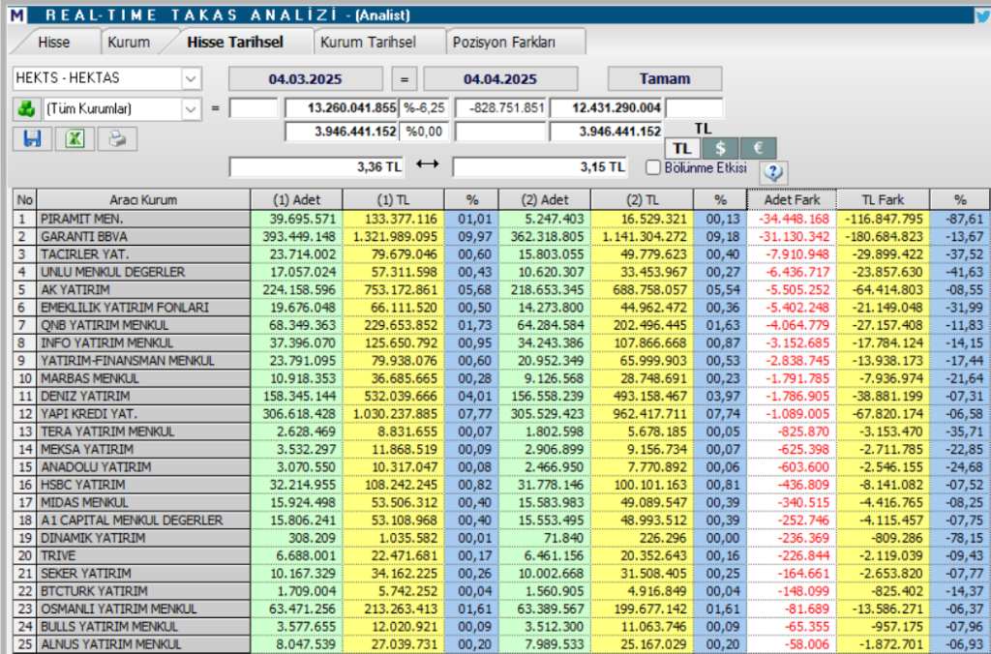Click the double-arrow swap icon between prices

click(427, 164)
